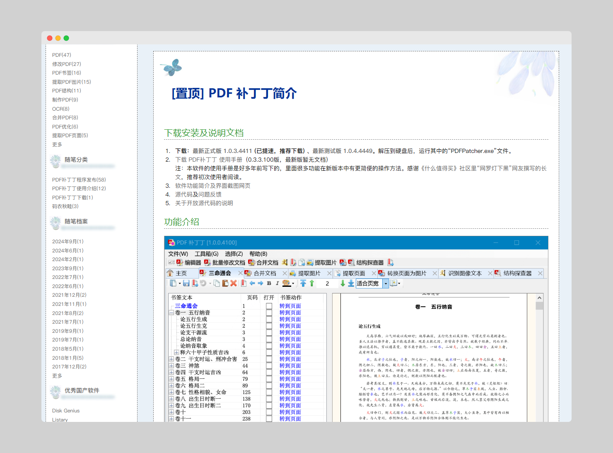Expand the 卷二 干支时运、刑冲合害 node
This screenshot has height=453, width=613.
(x=171, y=359)
